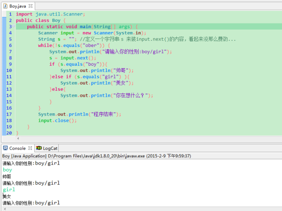Switch to the Console tab

click(x=18, y=148)
